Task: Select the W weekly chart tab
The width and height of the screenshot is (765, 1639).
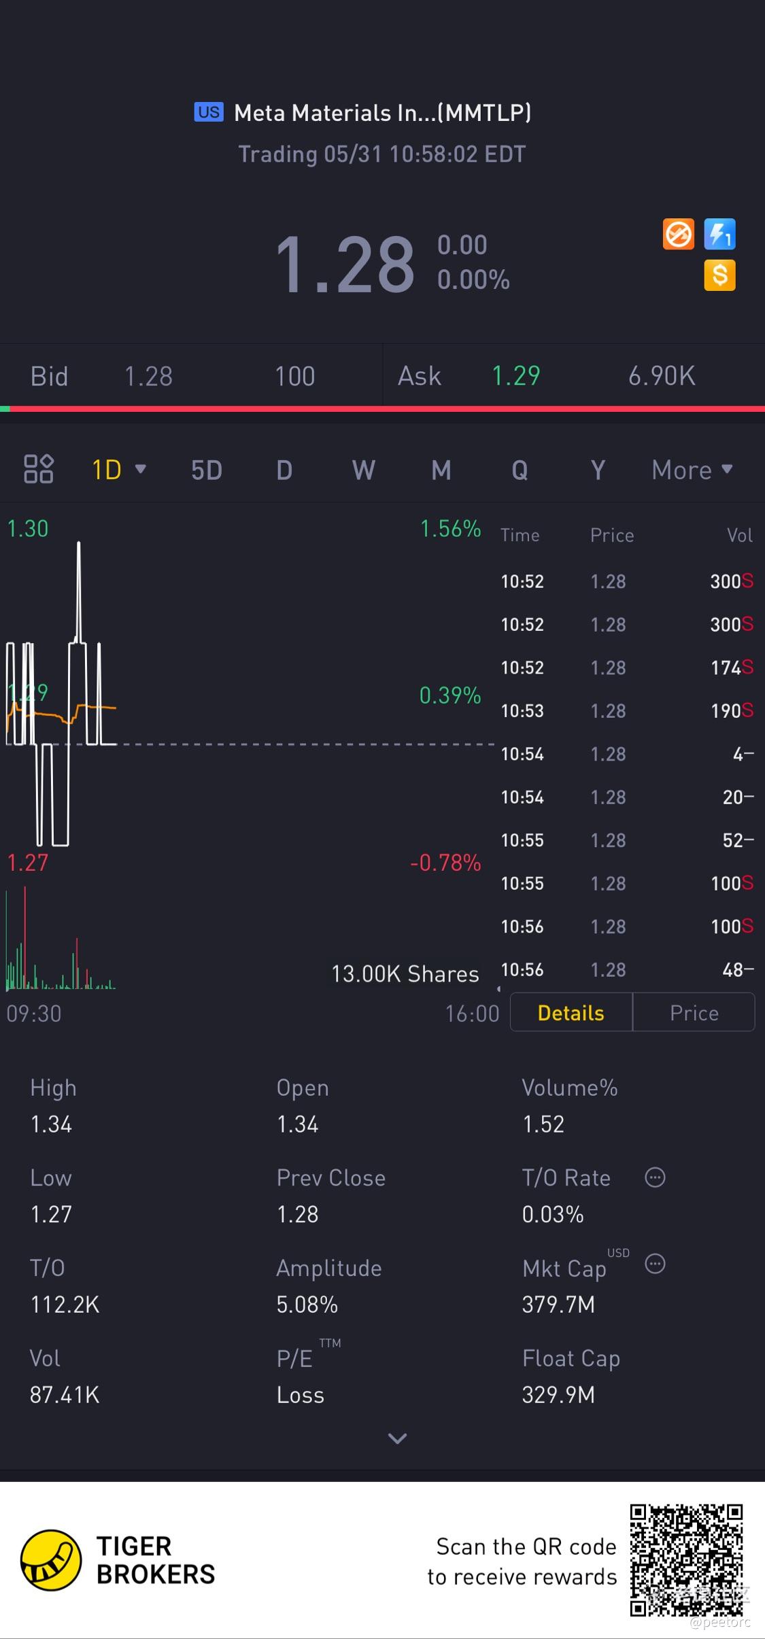Action: coord(364,470)
